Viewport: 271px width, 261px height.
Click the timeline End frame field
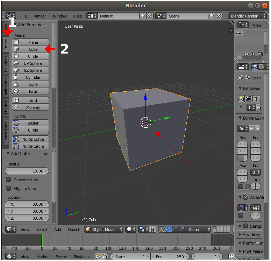click(170, 257)
